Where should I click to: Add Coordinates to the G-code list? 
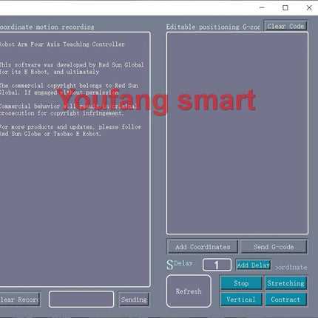203,247
